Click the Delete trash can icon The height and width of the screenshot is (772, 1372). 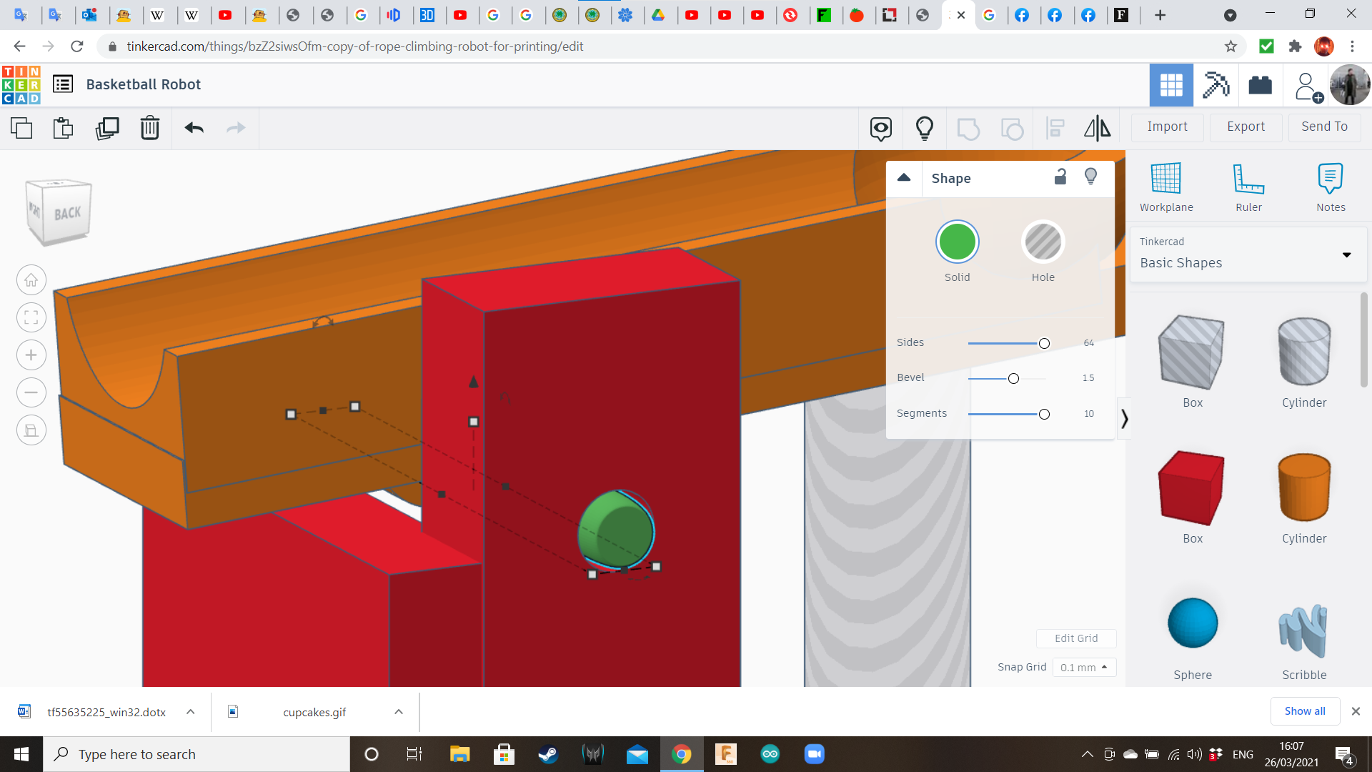tap(149, 128)
